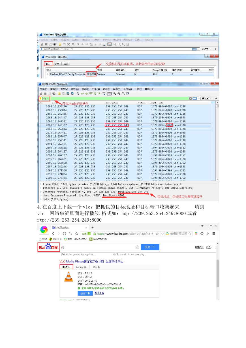246x348 pixels.
Task: Click the browser forward arrow
Action: (x=59, y=234)
